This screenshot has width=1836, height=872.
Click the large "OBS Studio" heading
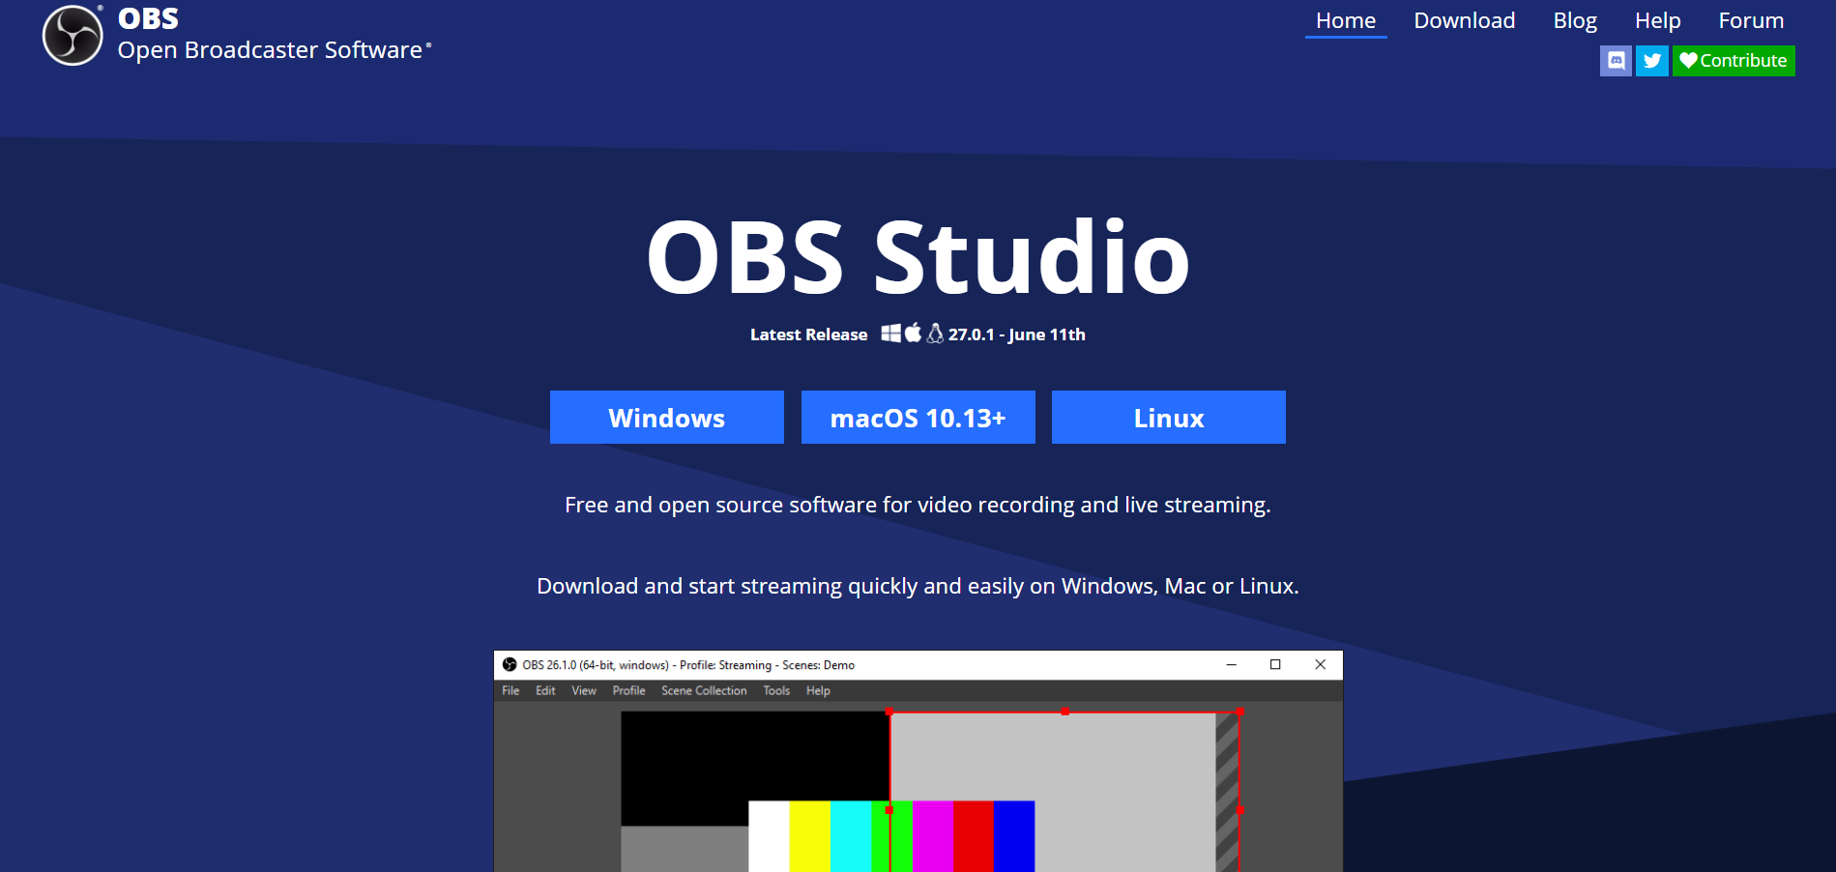pos(918,257)
